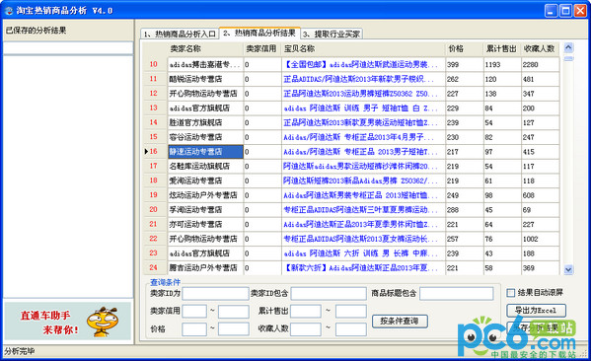The image size is (591, 361).
Task: Click 累计售出 maximum value field
Action: point(351,312)
